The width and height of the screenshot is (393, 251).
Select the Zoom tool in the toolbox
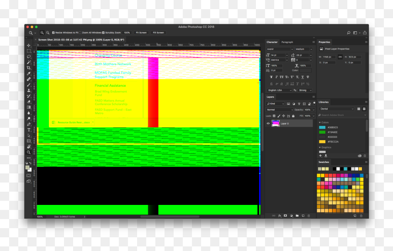(29, 152)
